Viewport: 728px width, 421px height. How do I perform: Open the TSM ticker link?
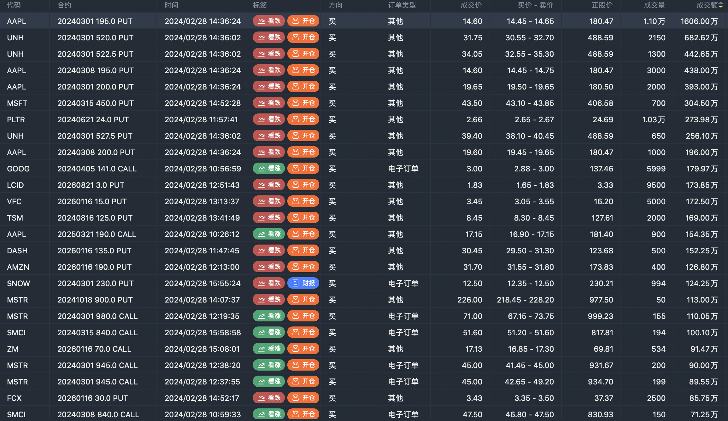point(15,218)
